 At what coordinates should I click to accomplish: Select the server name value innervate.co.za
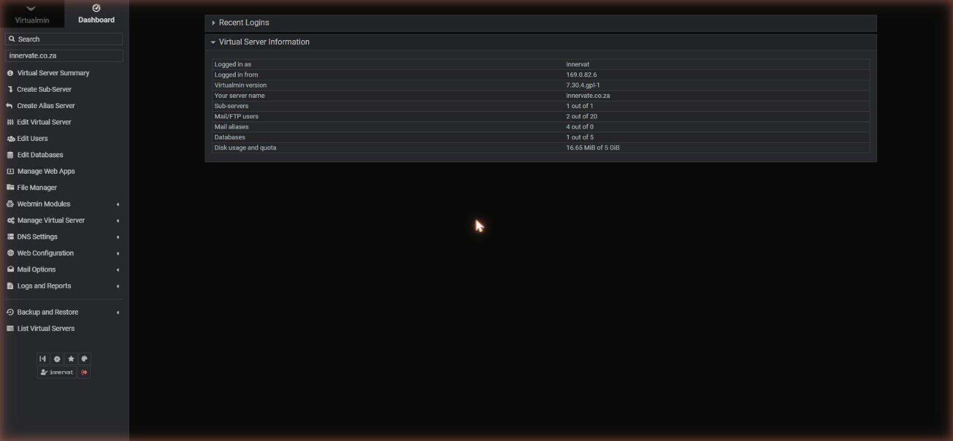[588, 95]
